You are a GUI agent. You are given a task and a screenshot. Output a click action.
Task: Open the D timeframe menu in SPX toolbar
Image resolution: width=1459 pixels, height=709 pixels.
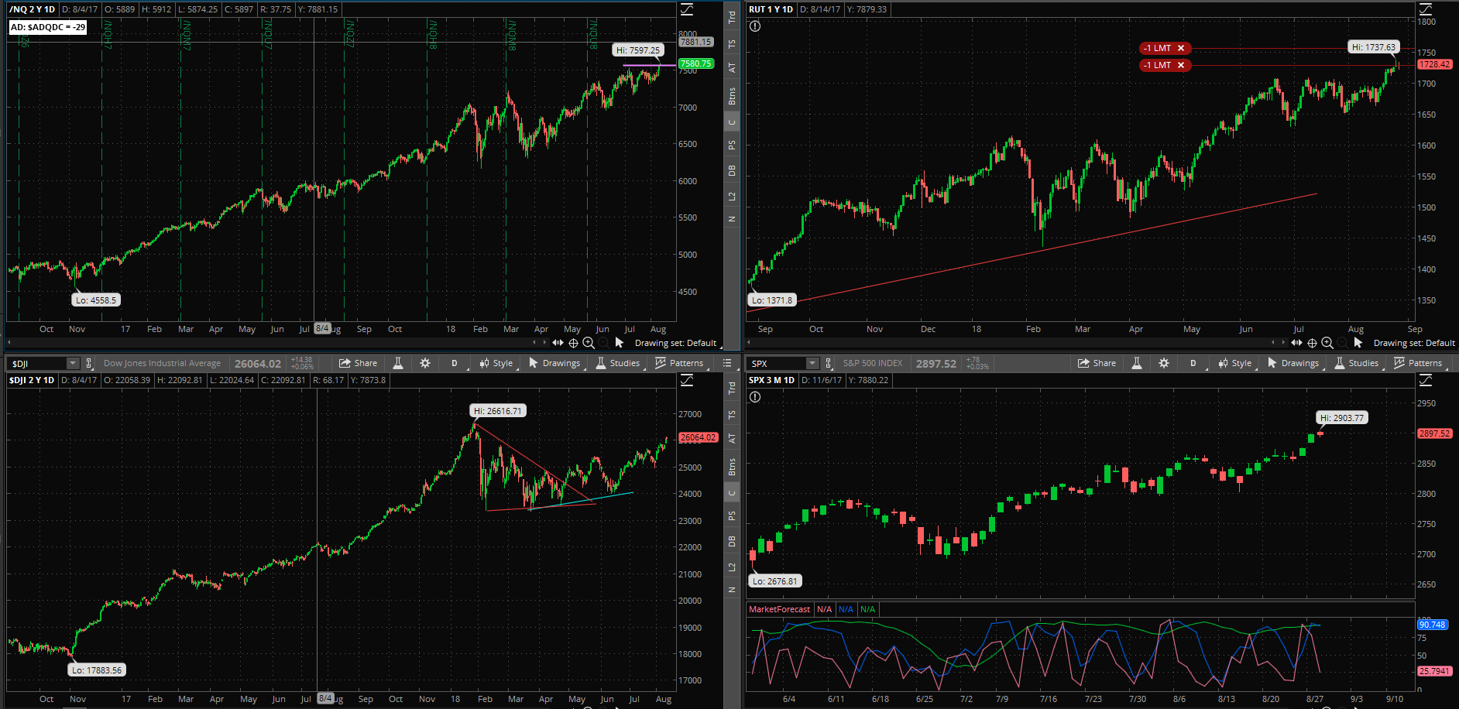(x=1193, y=363)
